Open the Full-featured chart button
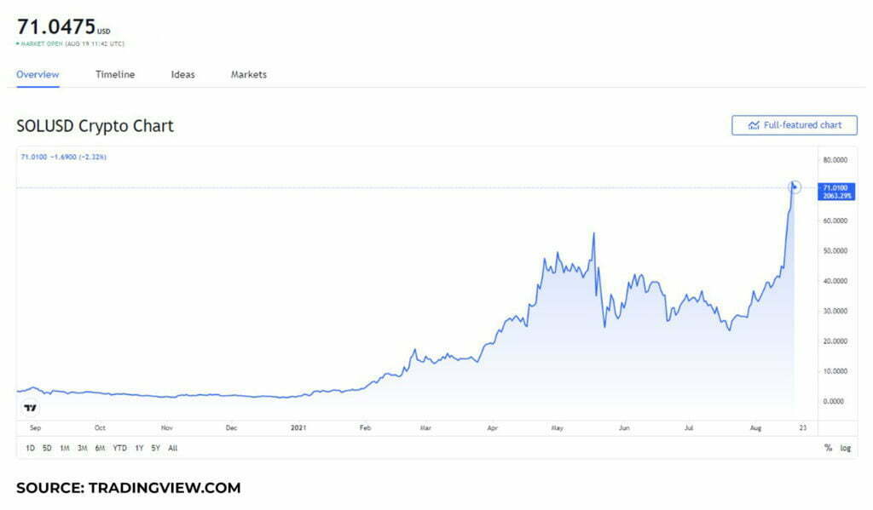The image size is (873, 510). (794, 125)
